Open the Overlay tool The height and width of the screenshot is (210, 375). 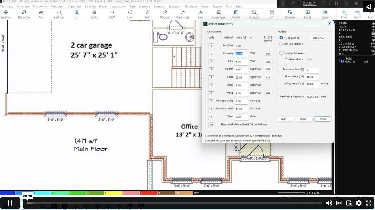coord(290,14)
